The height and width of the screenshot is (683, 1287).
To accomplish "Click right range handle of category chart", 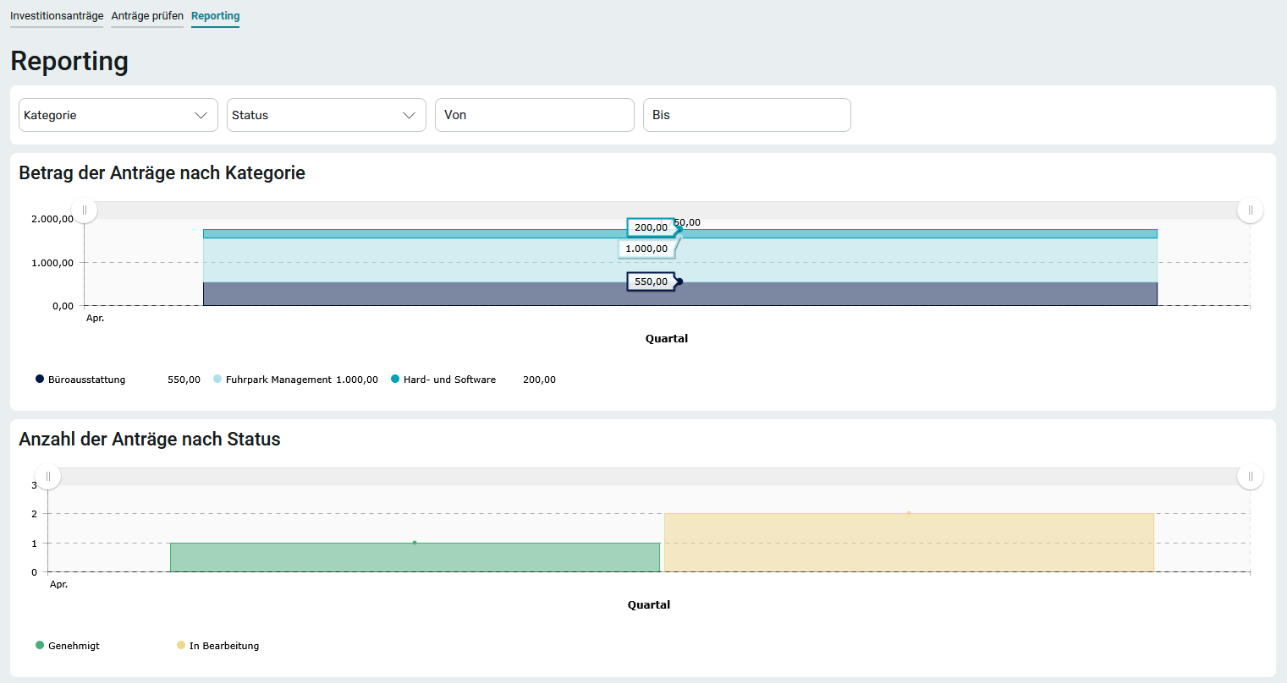I will click(x=1250, y=210).
